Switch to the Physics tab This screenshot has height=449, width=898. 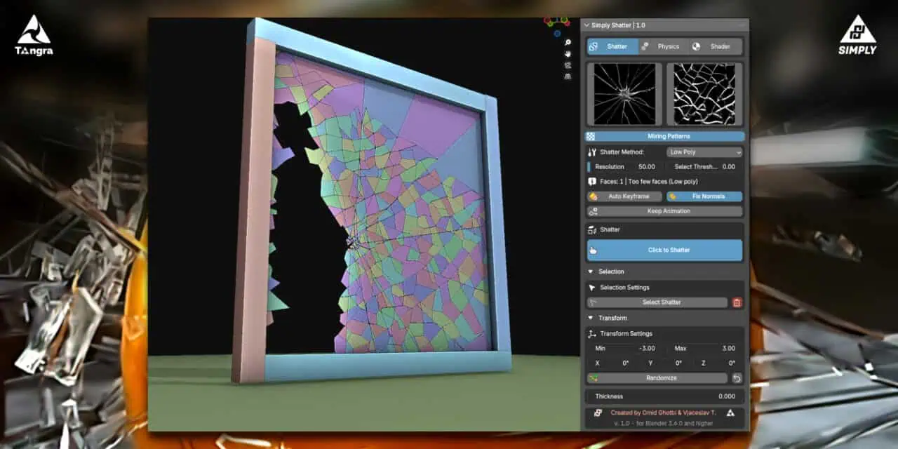click(663, 46)
